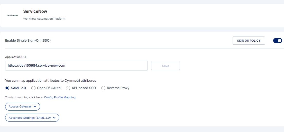The image size is (284, 132).
Task: Click into the Application URL field
Action: click(76, 66)
